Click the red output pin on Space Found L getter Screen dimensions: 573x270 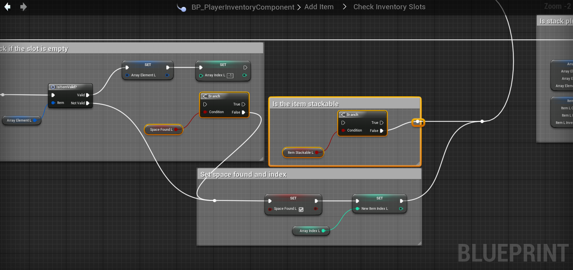(x=176, y=130)
